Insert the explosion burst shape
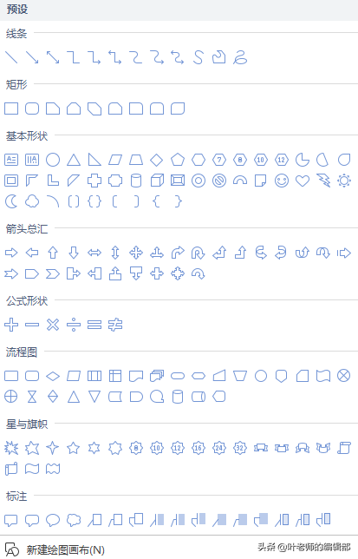The image size is (358, 559). (x=11, y=448)
